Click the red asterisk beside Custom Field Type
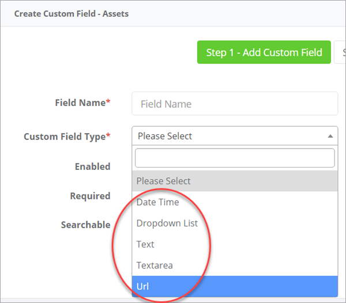Screen dimensions: 346x303 point(108,136)
